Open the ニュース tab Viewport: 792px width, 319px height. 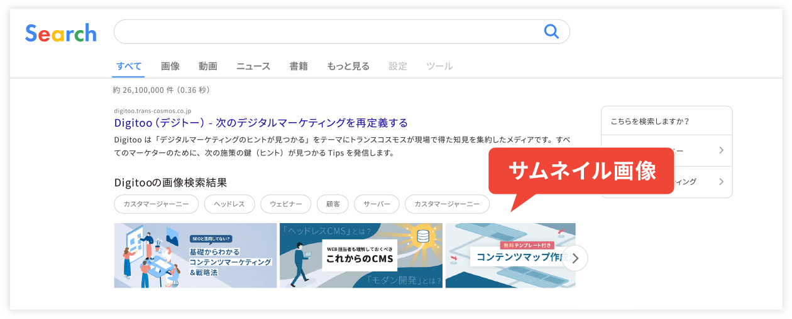(253, 66)
